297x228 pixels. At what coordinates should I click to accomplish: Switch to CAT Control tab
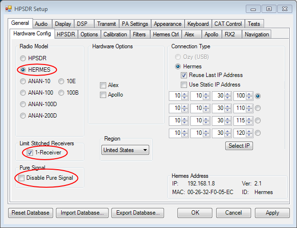[228, 24]
